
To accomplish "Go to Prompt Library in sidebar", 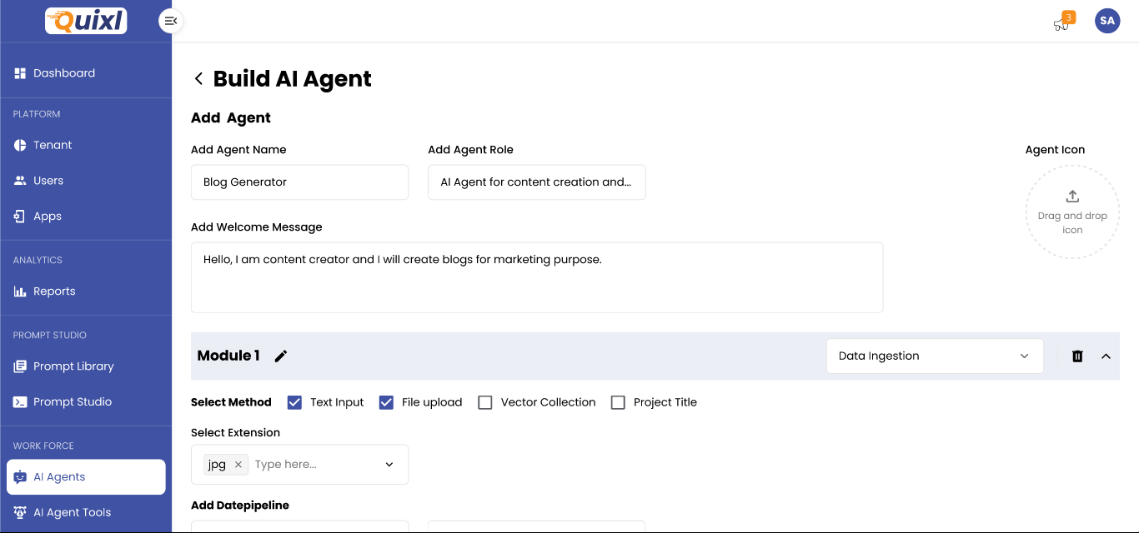I will [x=73, y=366].
